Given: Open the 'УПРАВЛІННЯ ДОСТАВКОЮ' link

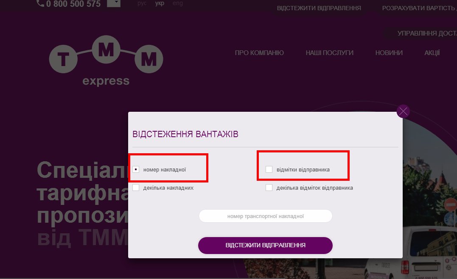Looking at the screenshot, I should tap(427, 33).
